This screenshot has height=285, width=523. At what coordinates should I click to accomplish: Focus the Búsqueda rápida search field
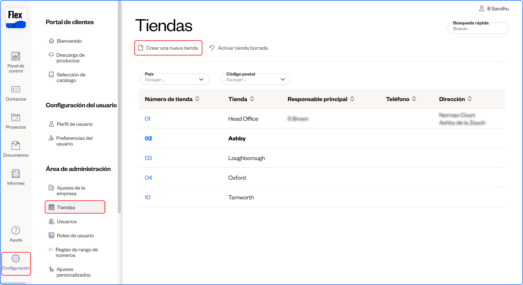[x=478, y=29]
